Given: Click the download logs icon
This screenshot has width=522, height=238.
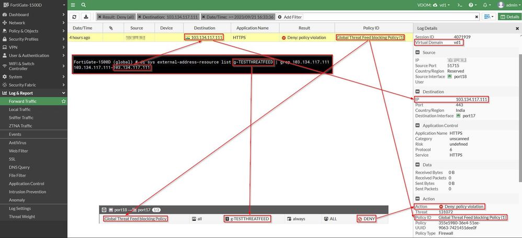Looking at the screenshot, I should pyautogui.click(x=86, y=17).
